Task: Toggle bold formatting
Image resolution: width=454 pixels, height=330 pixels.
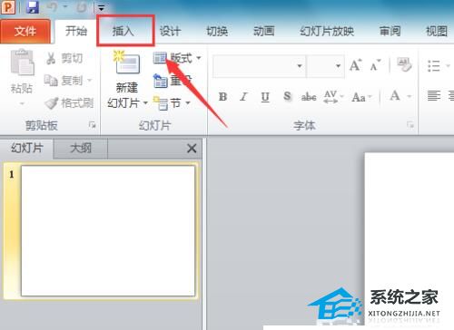Action: pyautogui.click(x=223, y=97)
